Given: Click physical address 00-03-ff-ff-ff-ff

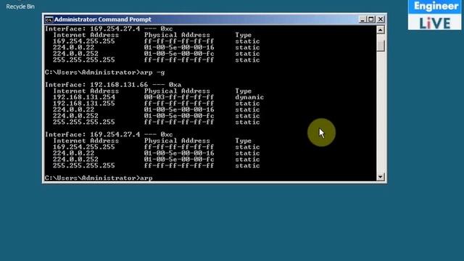Looking at the screenshot, I should 179,97.
